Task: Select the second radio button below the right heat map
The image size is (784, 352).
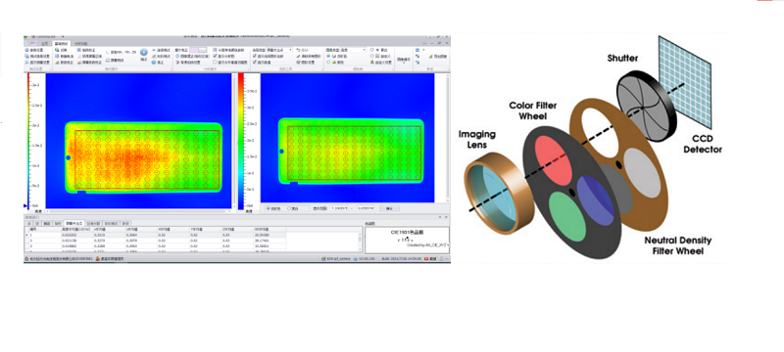Action: pyautogui.click(x=288, y=208)
